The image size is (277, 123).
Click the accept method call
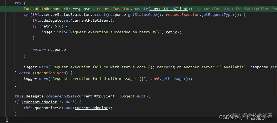[99, 15]
